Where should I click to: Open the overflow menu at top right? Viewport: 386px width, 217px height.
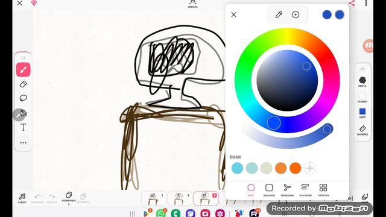click(x=366, y=3)
